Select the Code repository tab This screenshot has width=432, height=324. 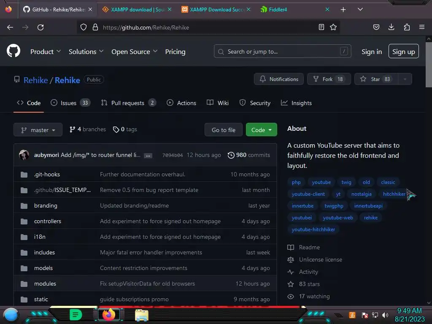pos(29,103)
